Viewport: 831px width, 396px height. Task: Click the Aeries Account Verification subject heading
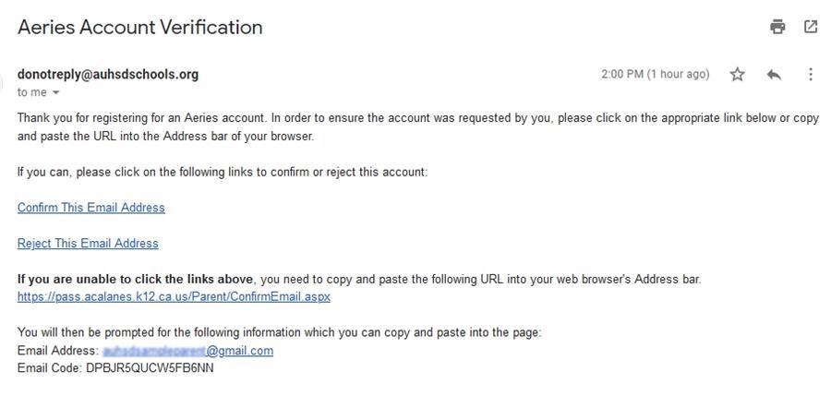click(140, 27)
